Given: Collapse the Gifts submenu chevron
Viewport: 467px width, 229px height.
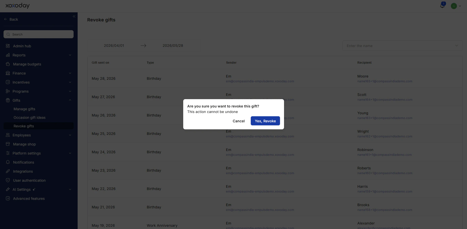Looking at the screenshot, I should pyautogui.click(x=70, y=100).
